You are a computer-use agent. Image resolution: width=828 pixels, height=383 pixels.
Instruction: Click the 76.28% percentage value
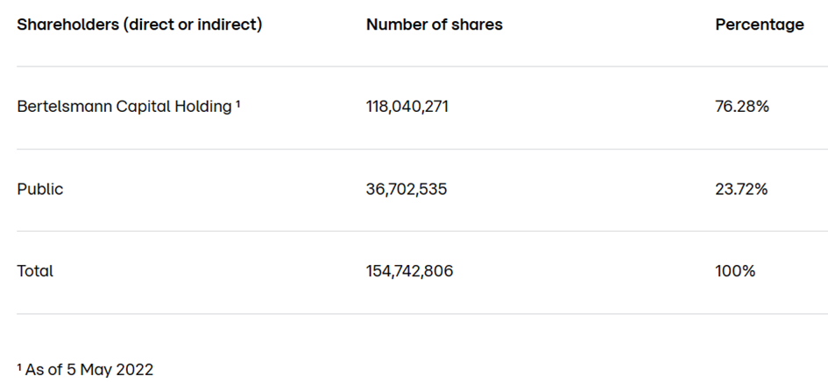coord(742,107)
